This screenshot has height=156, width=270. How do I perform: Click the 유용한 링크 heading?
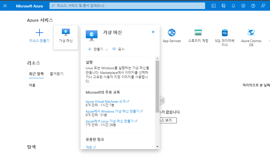[95, 140]
